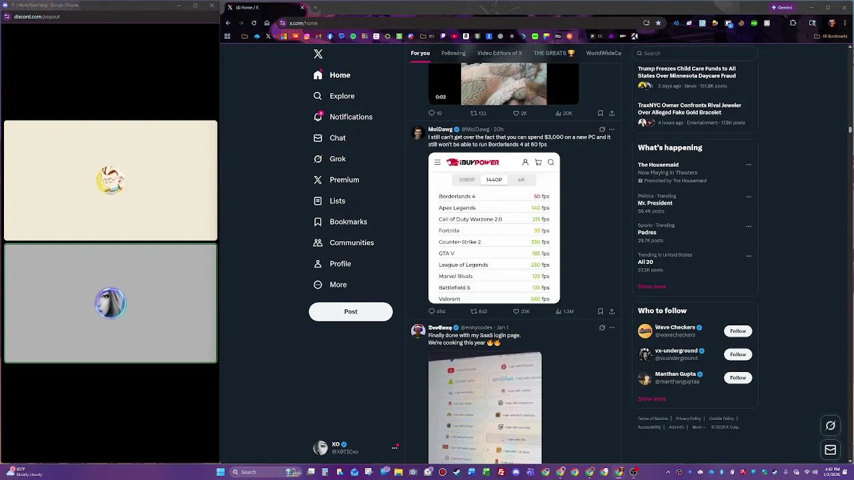Screen dimensions: 854x480
Task: Open TraxNYC Owner Confronts Rival Jeweler news
Action: coord(694,113)
